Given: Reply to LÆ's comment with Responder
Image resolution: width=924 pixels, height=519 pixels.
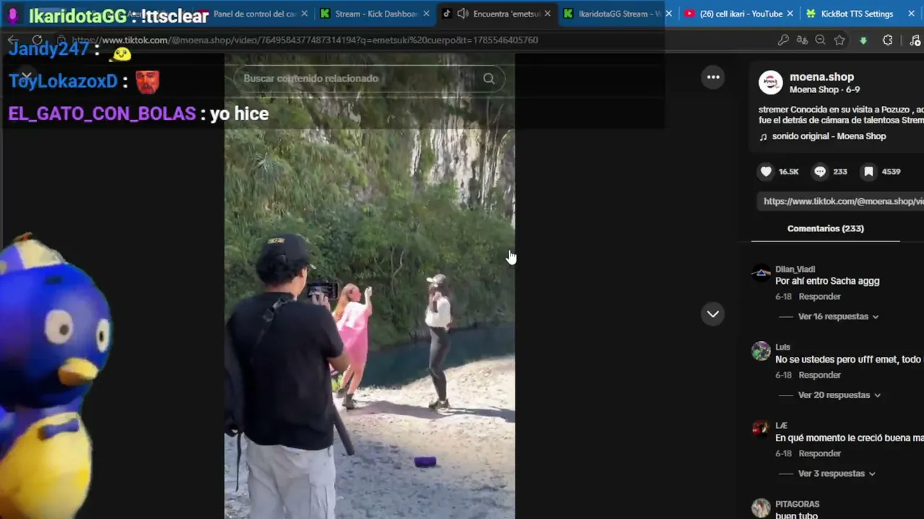Looking at the screenshot, I should click(x=819, y=453).
